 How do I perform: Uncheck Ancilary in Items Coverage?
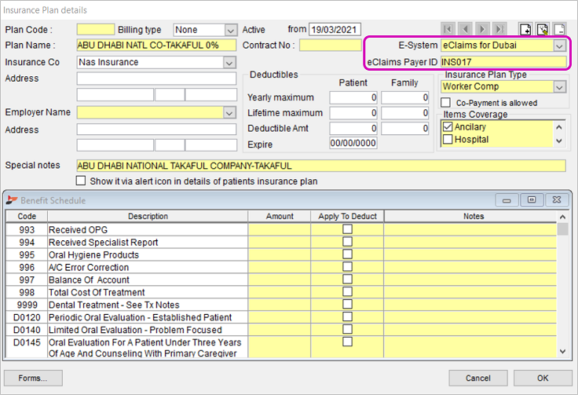coord(447,127)
